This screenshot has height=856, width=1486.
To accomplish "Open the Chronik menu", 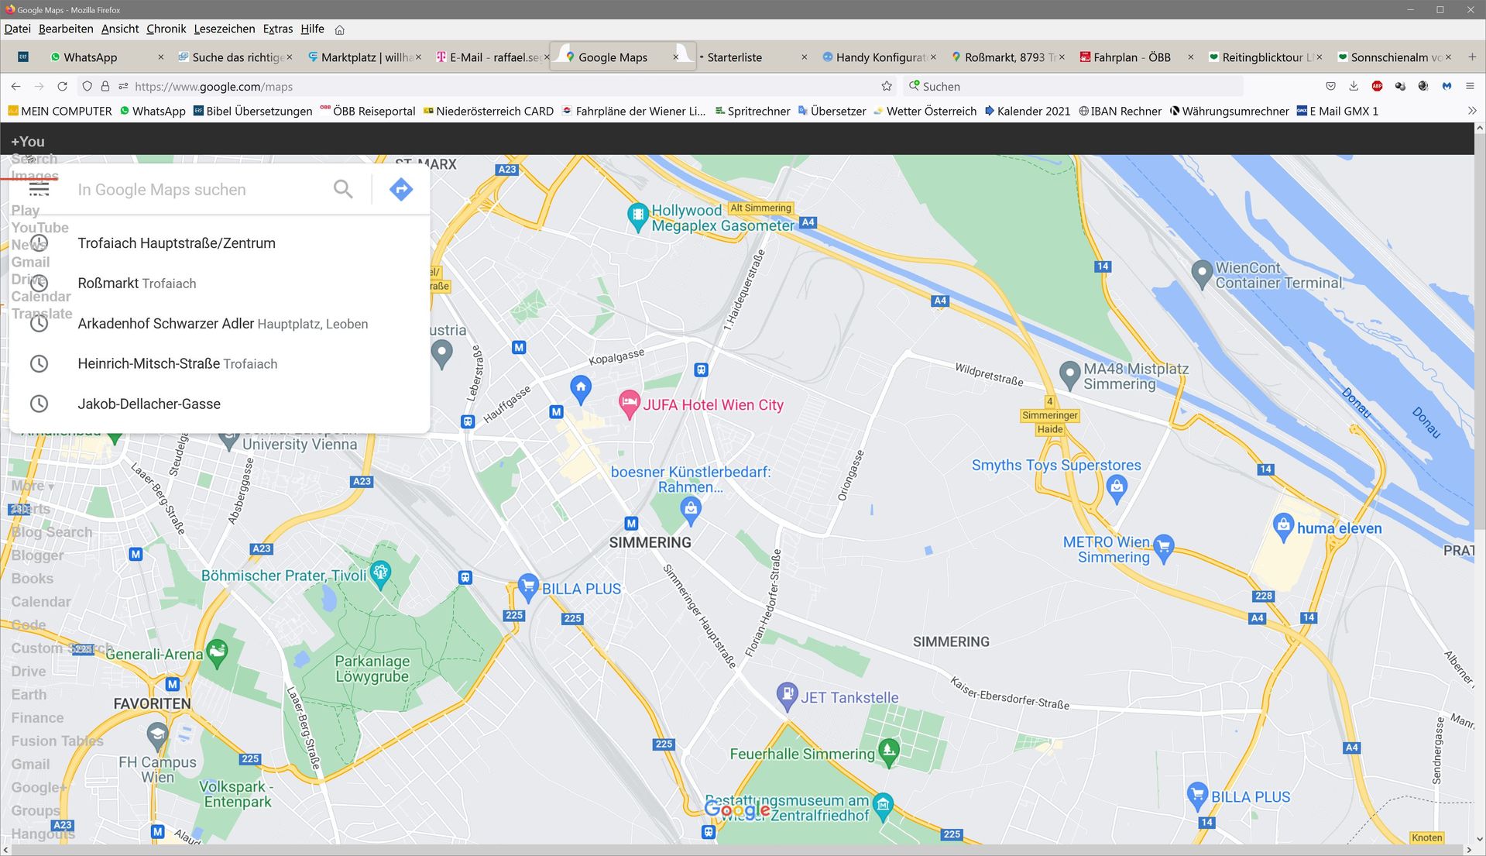I will (x=166, y=29).
